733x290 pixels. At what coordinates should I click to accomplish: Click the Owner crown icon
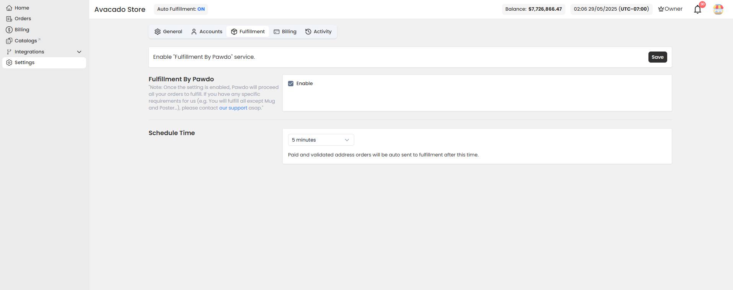click(661, 9)
